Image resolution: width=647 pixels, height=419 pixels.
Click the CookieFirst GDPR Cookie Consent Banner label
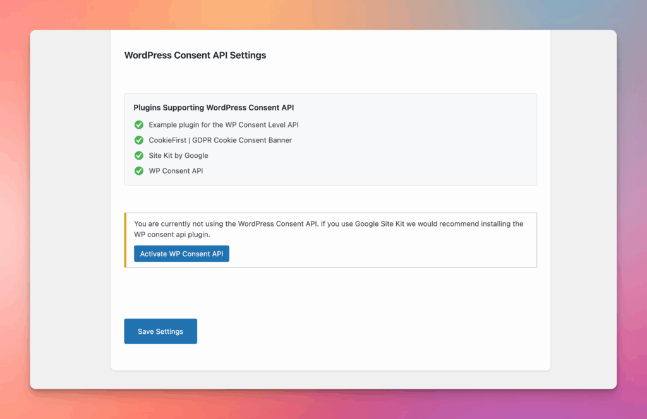coord(220,140)
